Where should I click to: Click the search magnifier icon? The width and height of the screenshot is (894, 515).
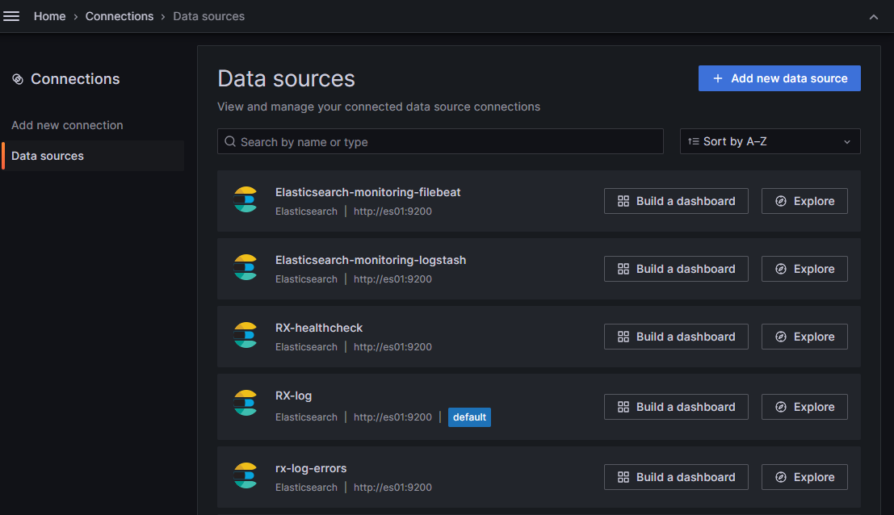pyautogui.click(x=230, y=142)
